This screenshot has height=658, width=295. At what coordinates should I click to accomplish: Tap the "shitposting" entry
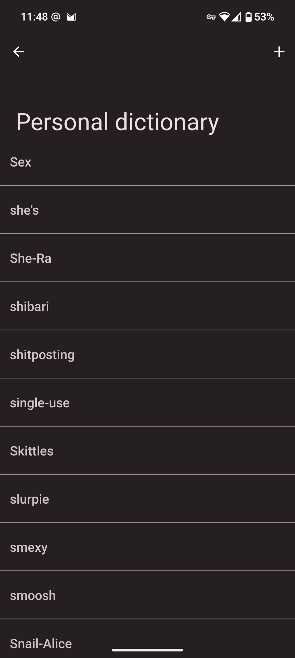[x=147, y=355]
